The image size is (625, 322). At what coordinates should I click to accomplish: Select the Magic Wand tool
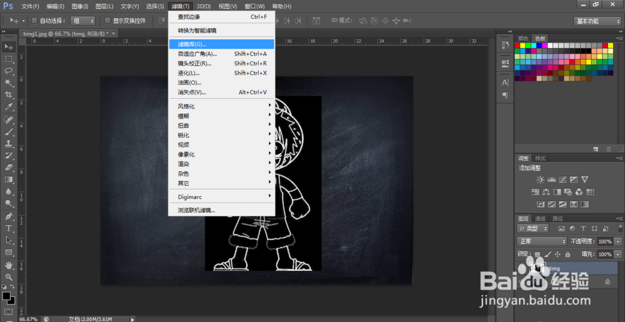coord(9,83)
